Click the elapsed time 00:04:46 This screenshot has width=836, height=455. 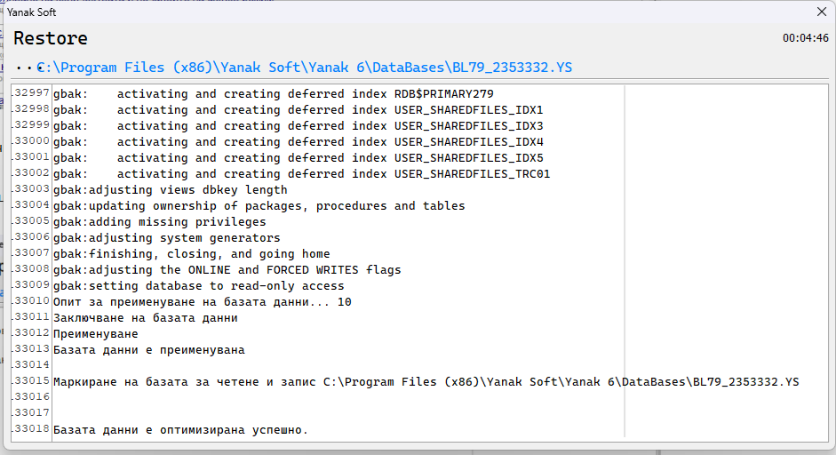[x=805, y=38]
